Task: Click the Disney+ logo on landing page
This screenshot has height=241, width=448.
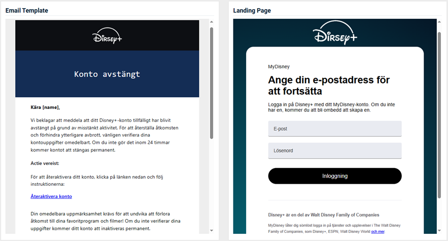Action: (335, 32)
